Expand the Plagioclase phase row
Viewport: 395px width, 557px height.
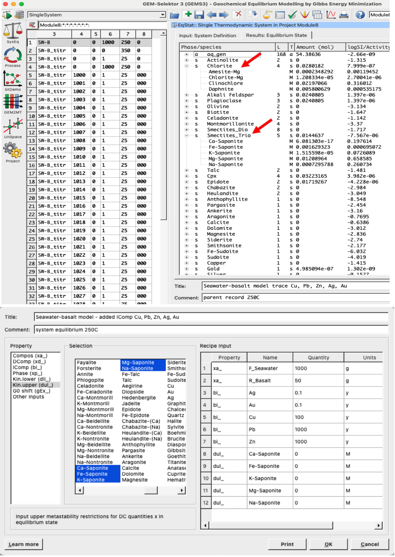tap(186, 101)
